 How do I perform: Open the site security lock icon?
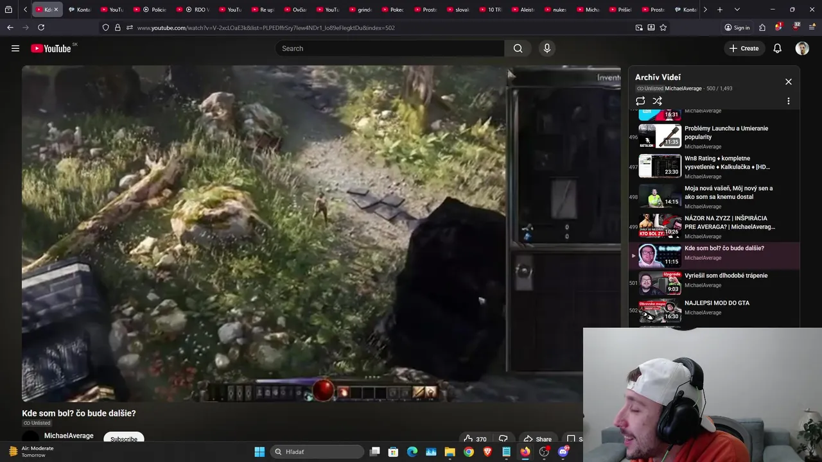tap(118, 28)
